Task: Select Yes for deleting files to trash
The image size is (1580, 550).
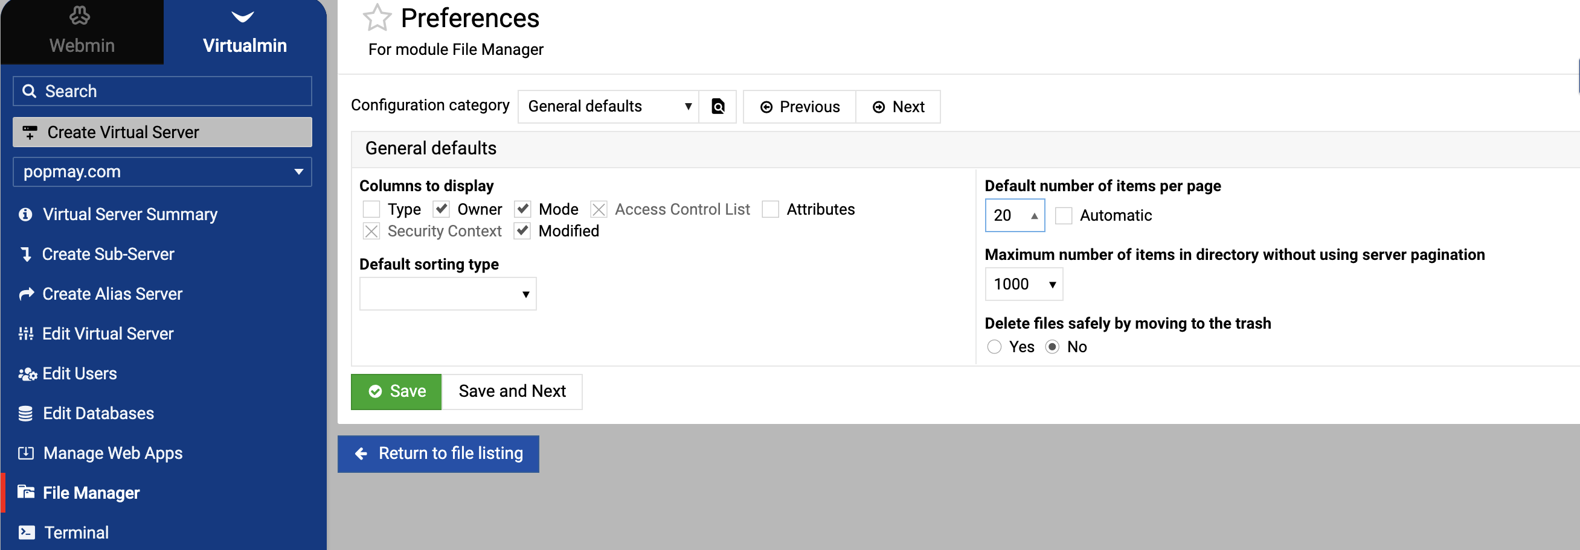Action: click(x=994, y=347)
